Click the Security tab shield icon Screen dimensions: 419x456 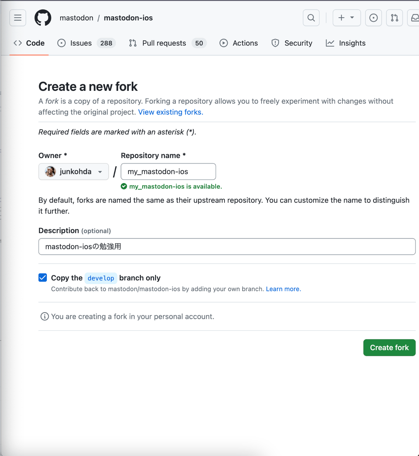[x=275, y=43]
